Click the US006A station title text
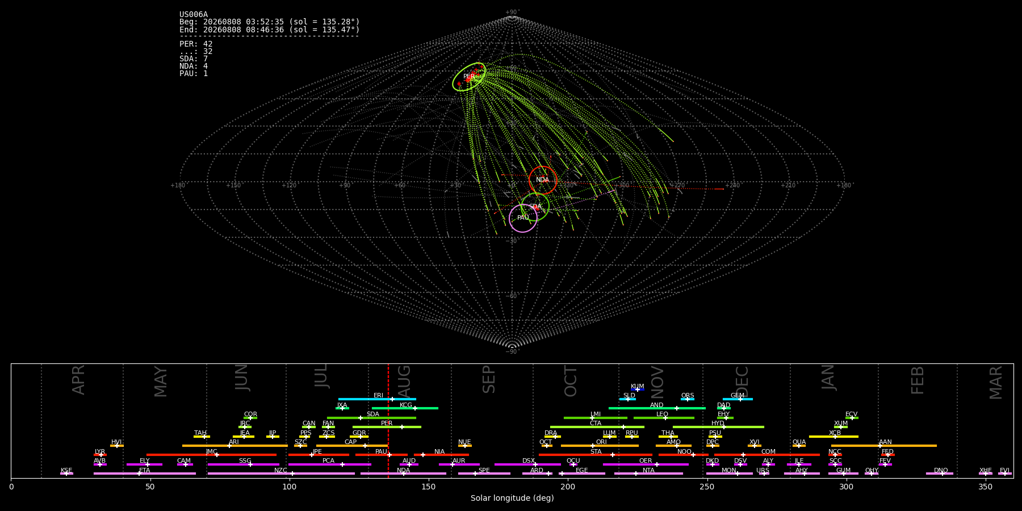The image size is (1022, 511). click(x=194, y=15)
